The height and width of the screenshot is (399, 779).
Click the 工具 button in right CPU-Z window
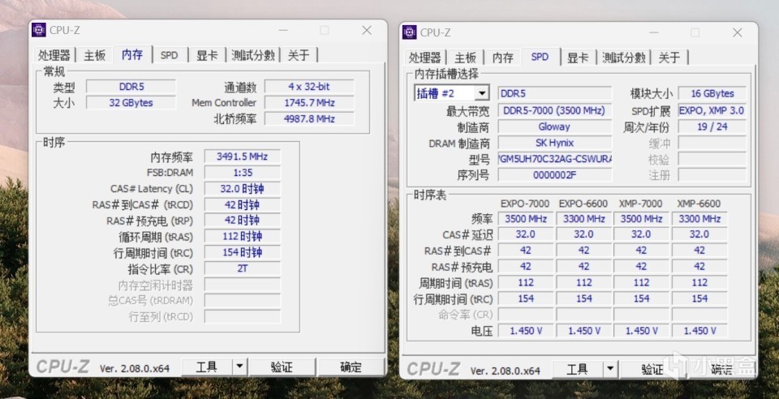click(577, 370)
